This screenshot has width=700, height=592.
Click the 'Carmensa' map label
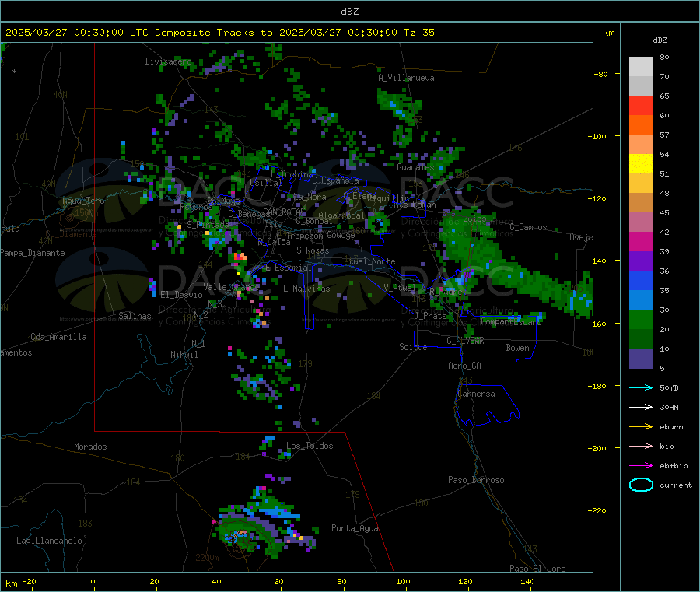coord(476,394)
